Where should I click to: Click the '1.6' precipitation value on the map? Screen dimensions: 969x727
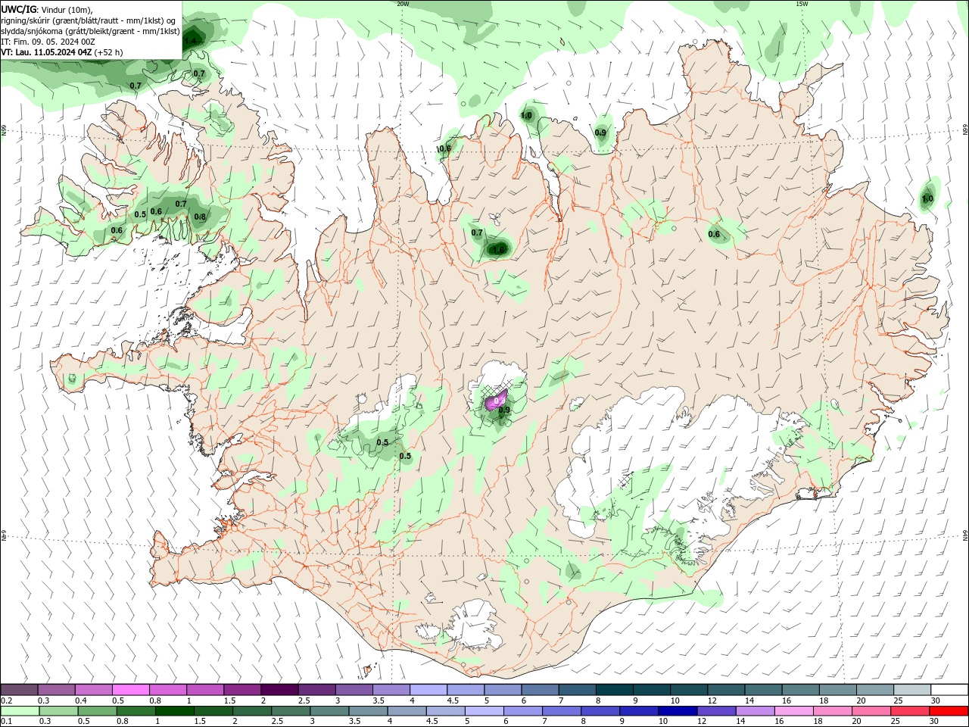pos(499,250)
